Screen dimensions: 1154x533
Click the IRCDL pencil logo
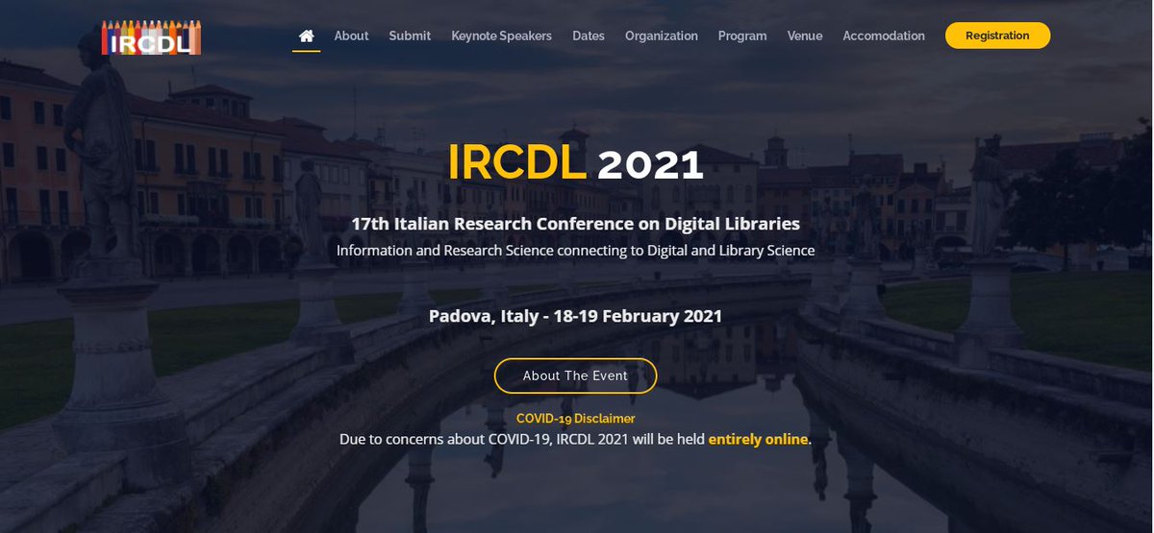(x=151, y=36)
